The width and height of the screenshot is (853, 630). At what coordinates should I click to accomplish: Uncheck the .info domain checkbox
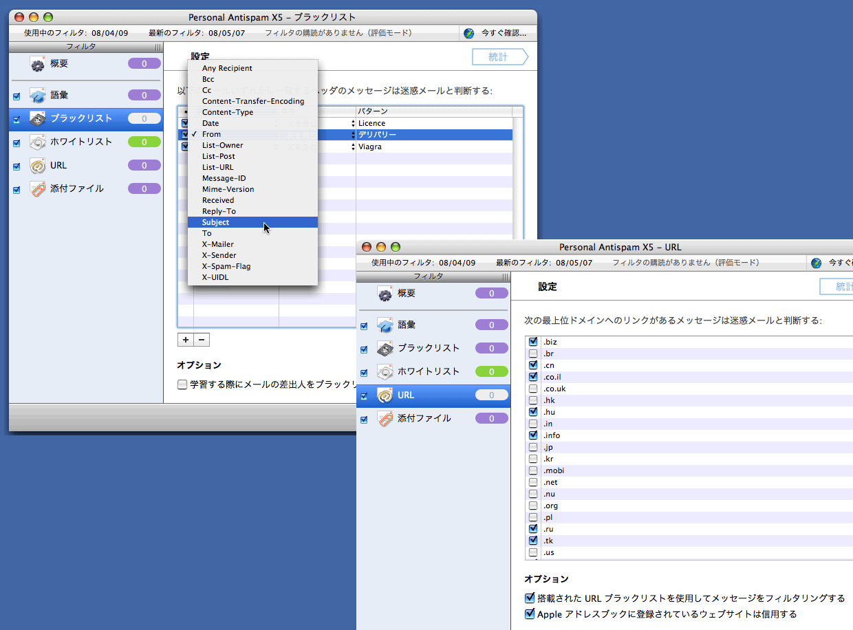click(x=533, y=435)
